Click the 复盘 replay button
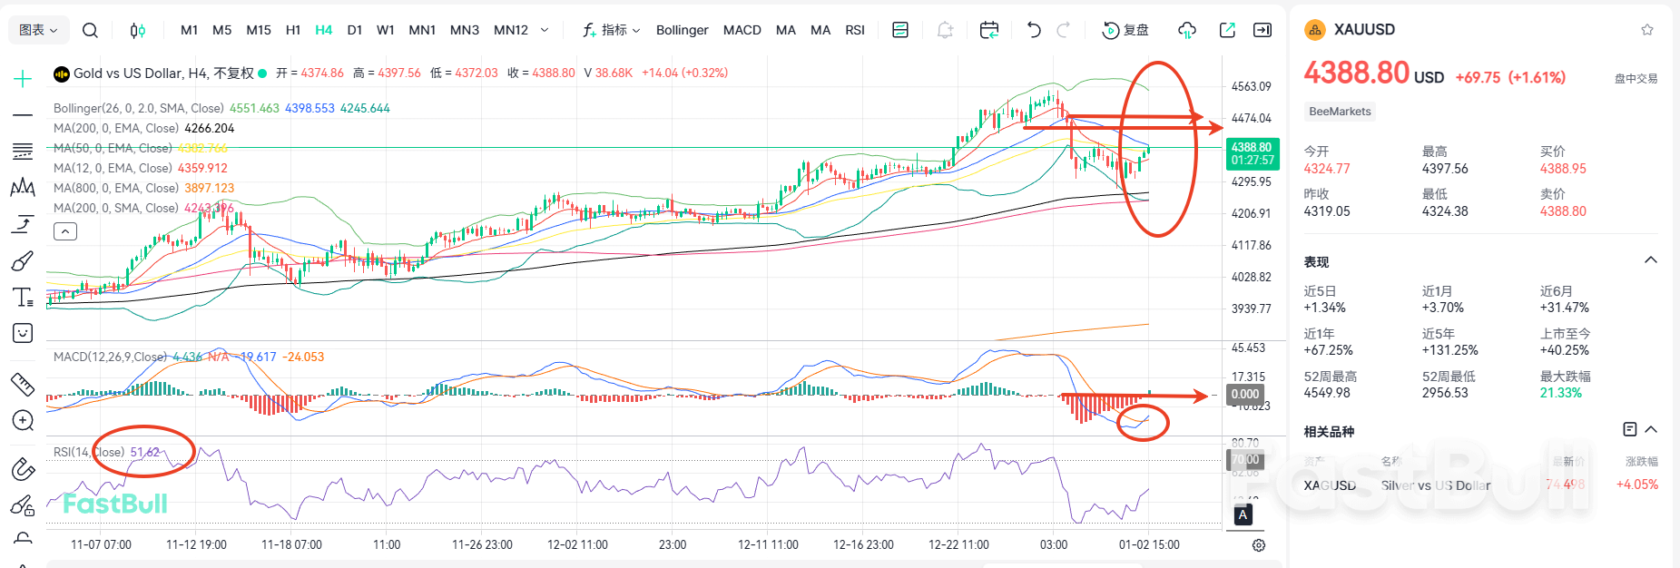The width and height of the screenshot is (1680, 568). (1125, 30)
